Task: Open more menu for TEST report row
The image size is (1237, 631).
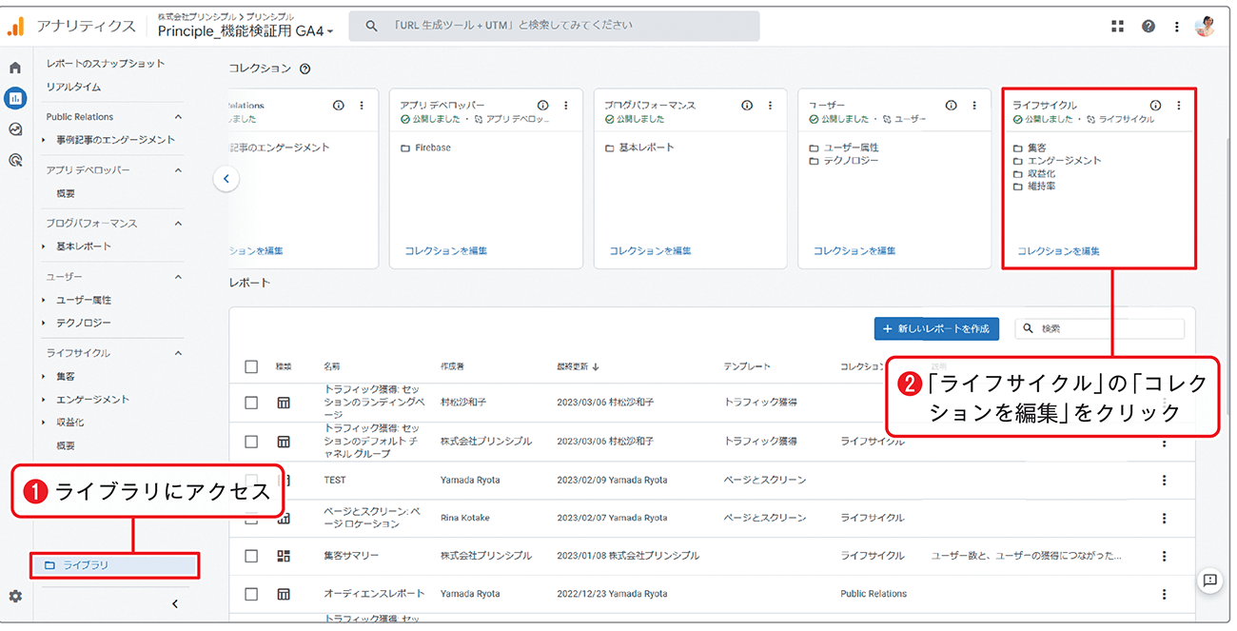Action: (x=1164, y=481)
